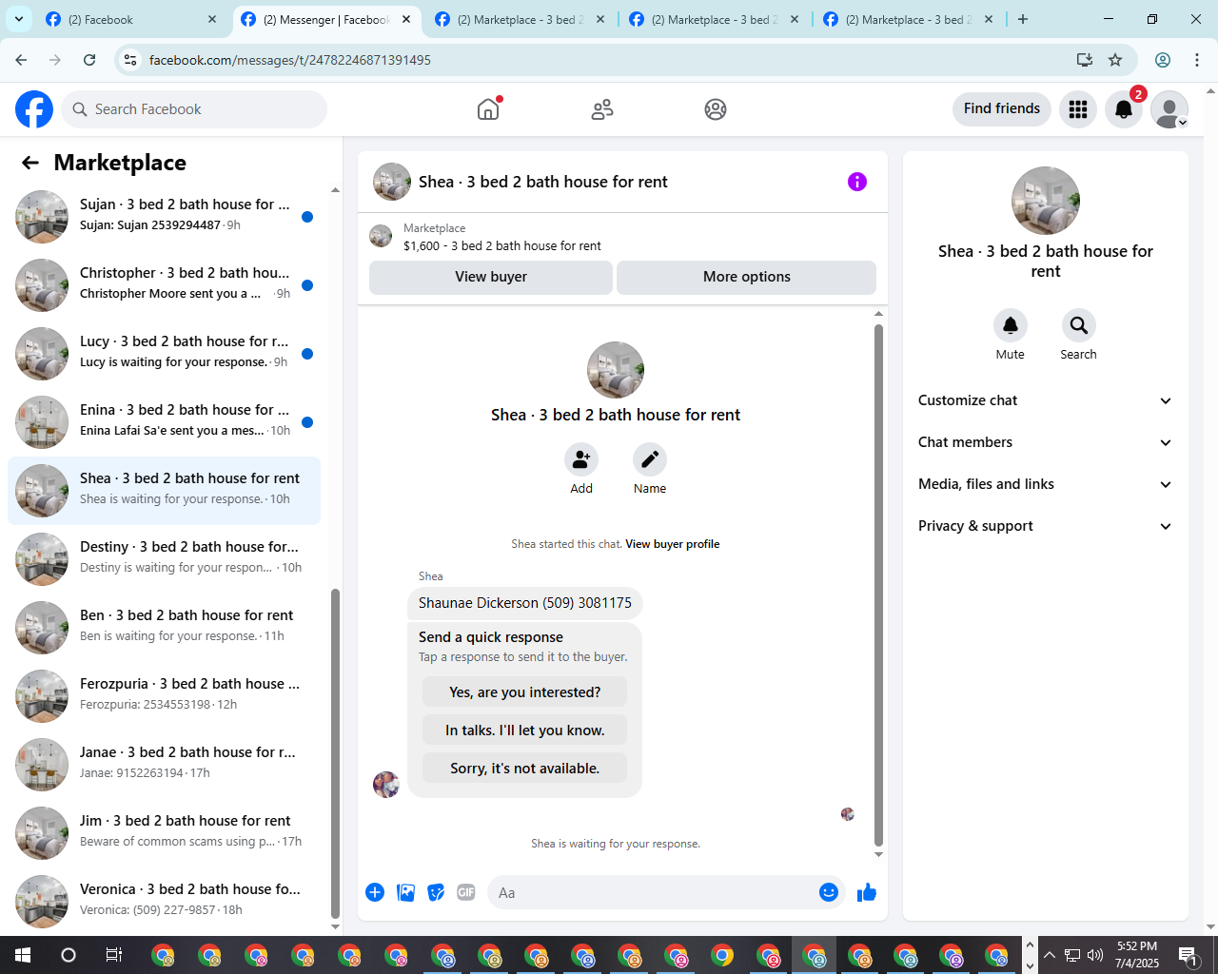The image size is (1218, 974).
Task: Focus the Search Facebook field
Action: [x=194, y=109]
